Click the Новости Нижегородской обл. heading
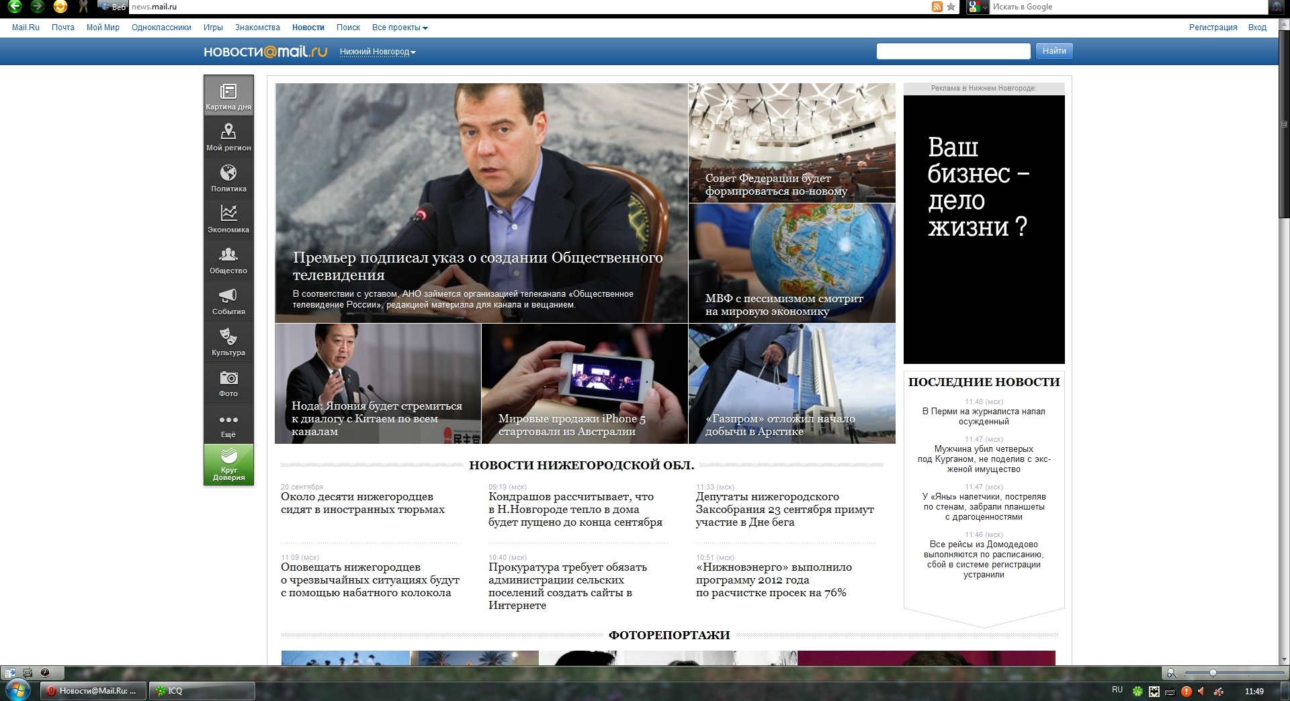1290x701 pixels. click(582, 465)
